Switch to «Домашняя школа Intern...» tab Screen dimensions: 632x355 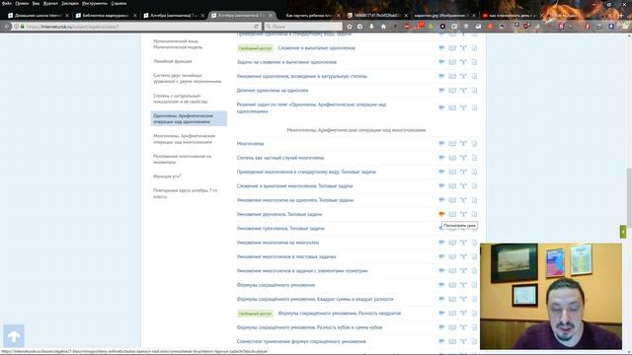tap(39, 16)
